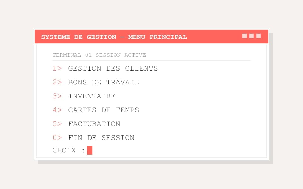Click the middle square in title bar
The height and width of the screenshot is (189, 303).
252,36
